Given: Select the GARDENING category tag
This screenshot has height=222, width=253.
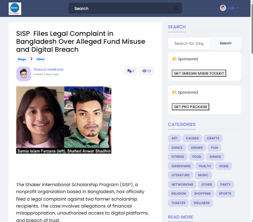Looking at the screenshot, I should (x=181, y=166).
